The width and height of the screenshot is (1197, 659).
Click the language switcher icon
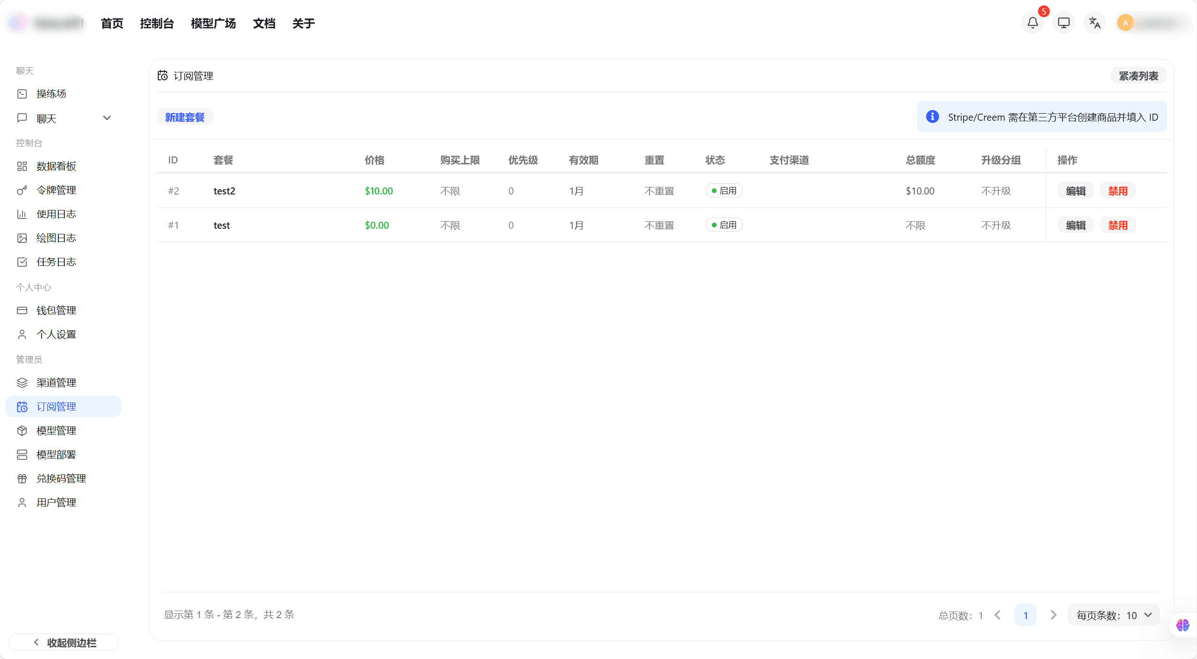pyautogui.click(x=1094, y=22)
